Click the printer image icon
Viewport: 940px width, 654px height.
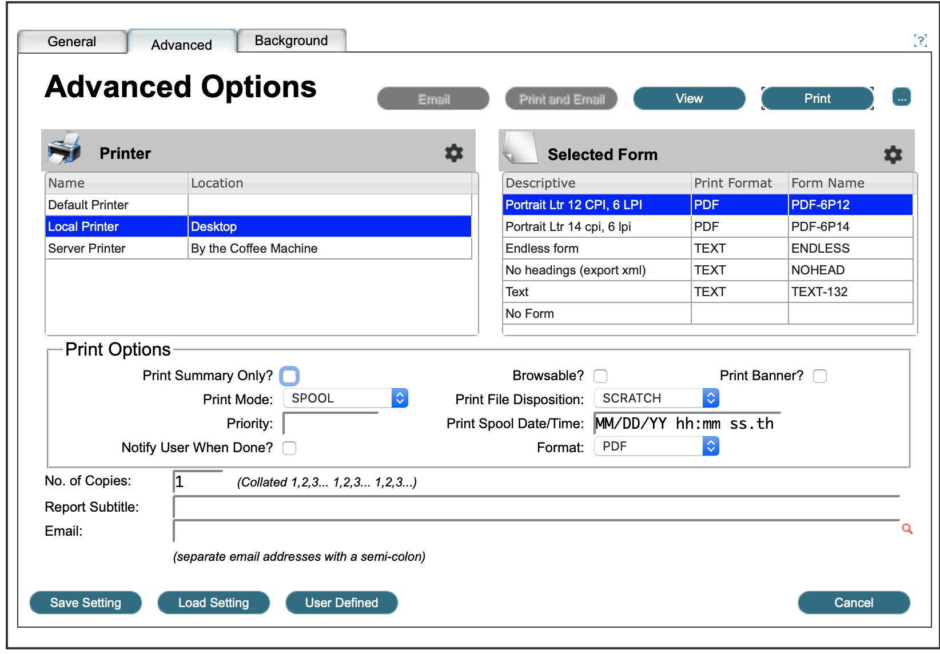(x=64, y=149)
